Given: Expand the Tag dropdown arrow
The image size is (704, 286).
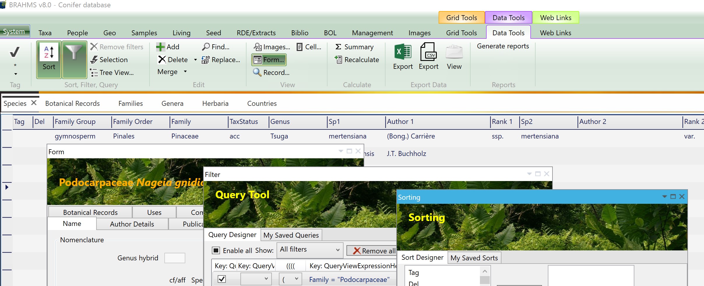Looking at the screenshot, I should [15, 74].
